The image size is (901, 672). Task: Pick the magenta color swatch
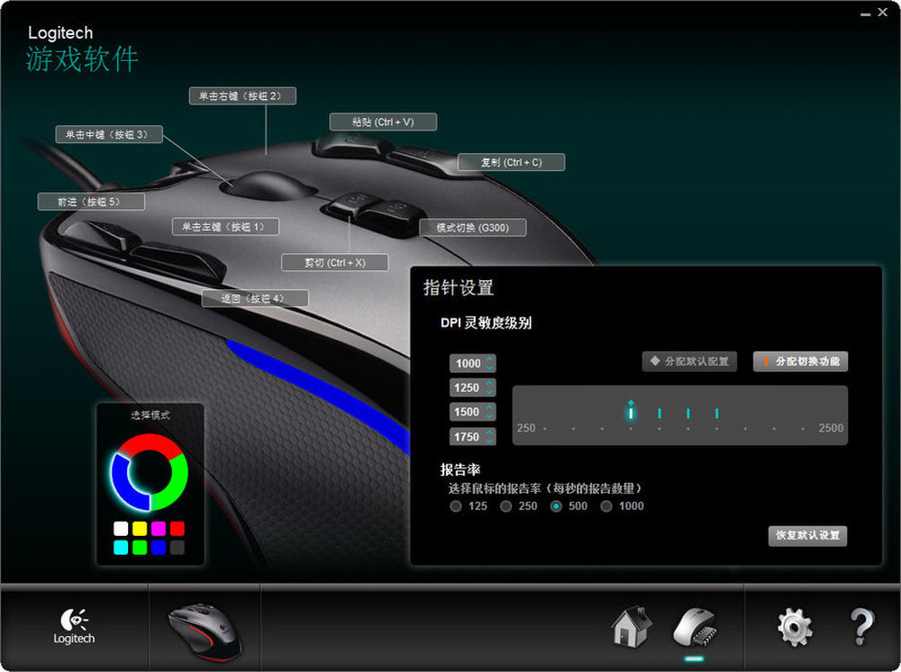159,529
